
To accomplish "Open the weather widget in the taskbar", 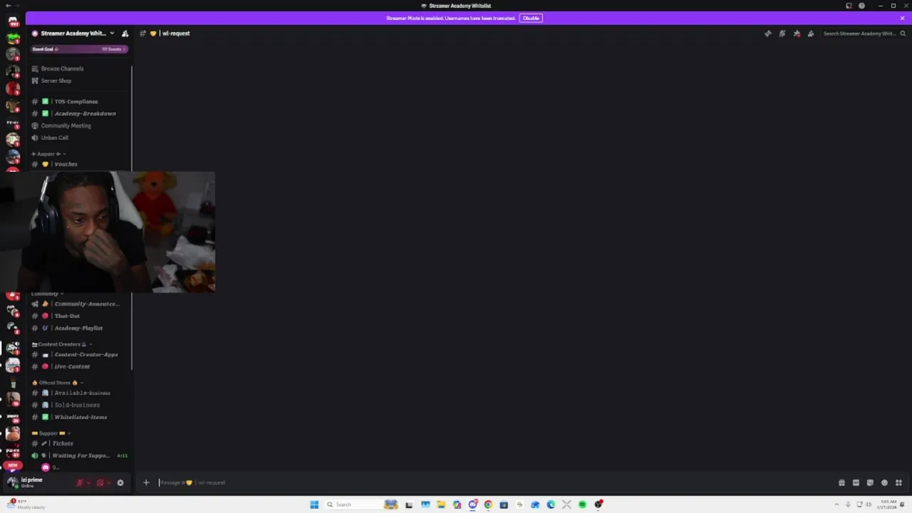I will (x=26, y=504).
